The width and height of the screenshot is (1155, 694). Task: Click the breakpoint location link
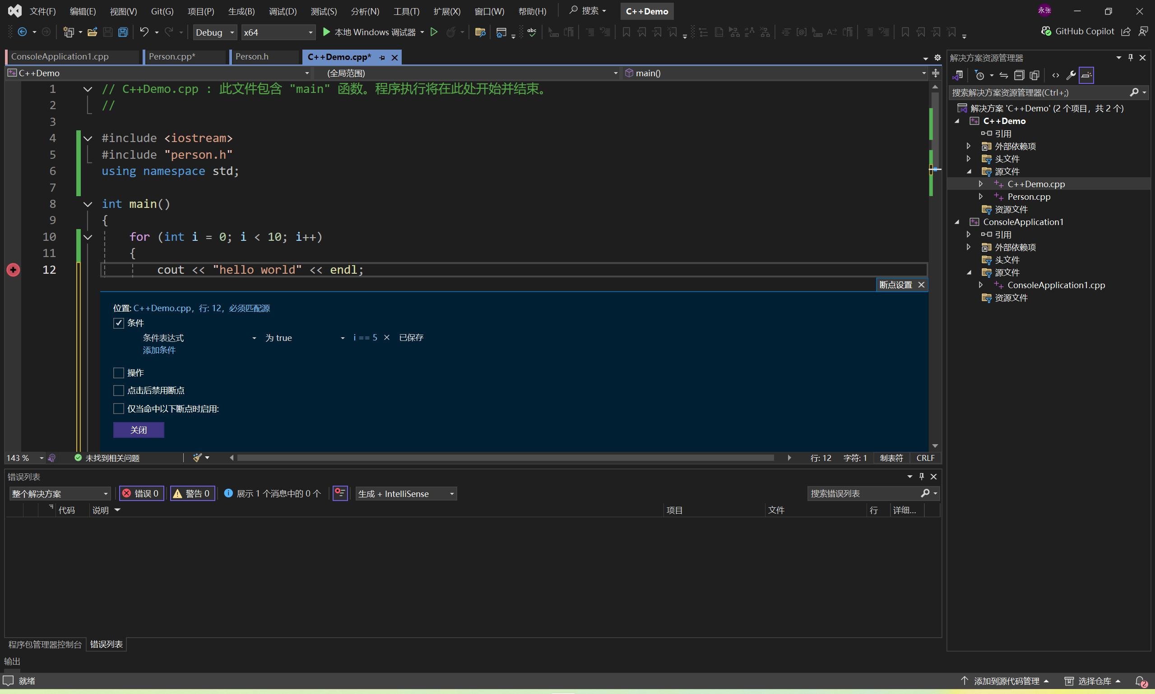tap(201, 308)
